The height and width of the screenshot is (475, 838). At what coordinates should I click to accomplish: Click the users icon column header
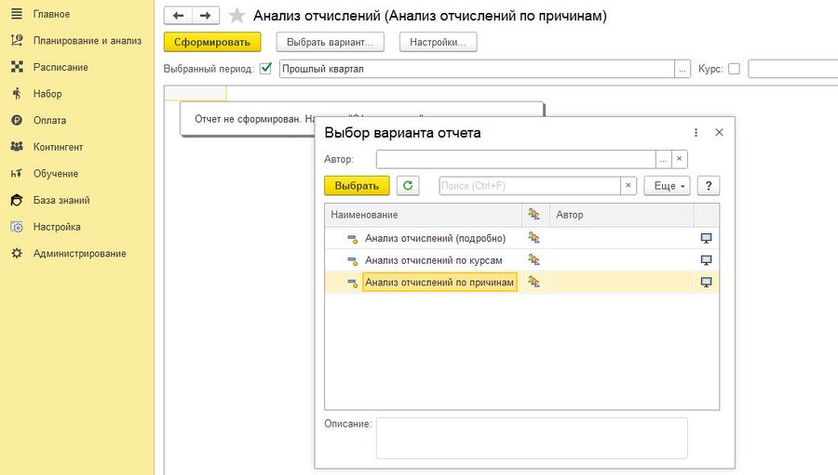click(x=535, y=215)
